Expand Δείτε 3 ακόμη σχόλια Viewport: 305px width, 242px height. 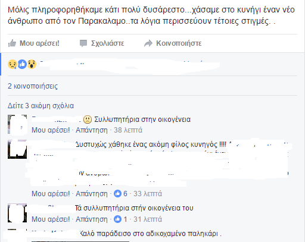coord(41,106)
